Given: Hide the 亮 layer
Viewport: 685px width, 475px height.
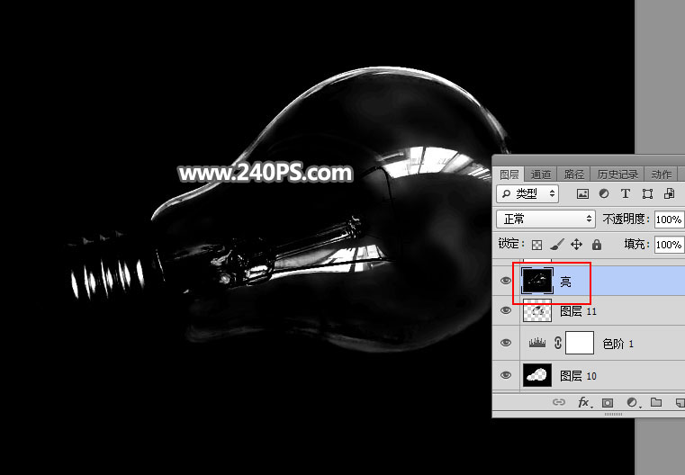Looking at the screenshot, I should 506,282.
